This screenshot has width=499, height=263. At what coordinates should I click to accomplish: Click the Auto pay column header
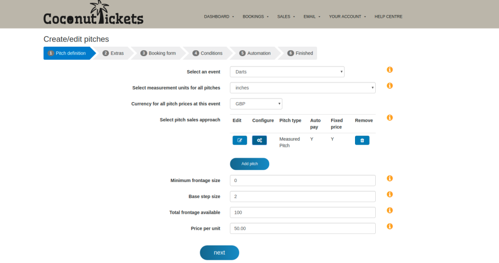click(x=316, y=123)
